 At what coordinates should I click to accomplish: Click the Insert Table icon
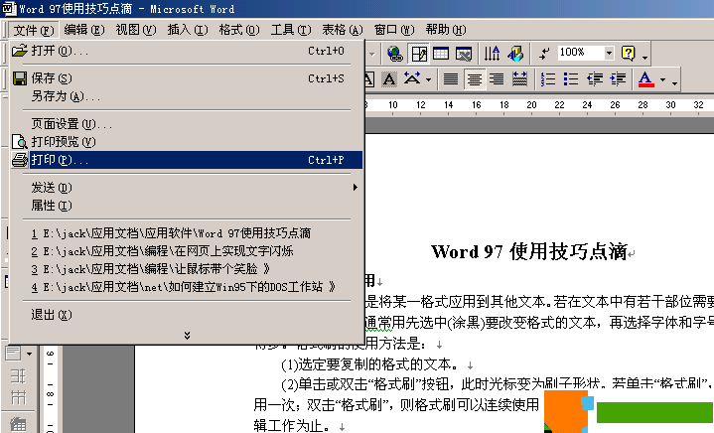441,54
